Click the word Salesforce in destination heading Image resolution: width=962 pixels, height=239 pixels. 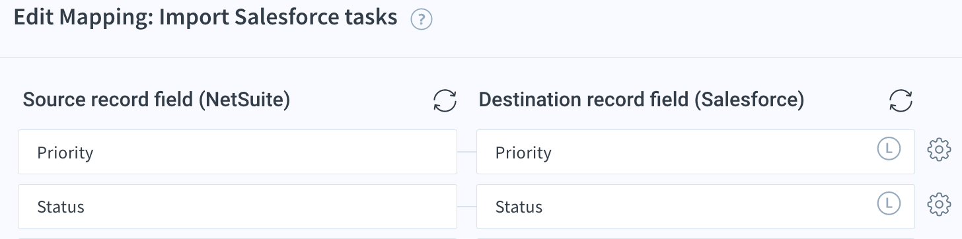coord(749,100)
